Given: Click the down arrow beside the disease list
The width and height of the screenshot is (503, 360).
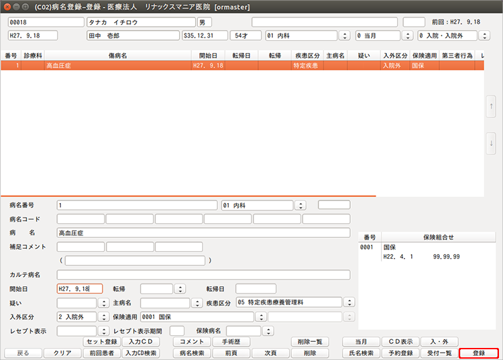Looking at the screenshot, I should point(491,143).
